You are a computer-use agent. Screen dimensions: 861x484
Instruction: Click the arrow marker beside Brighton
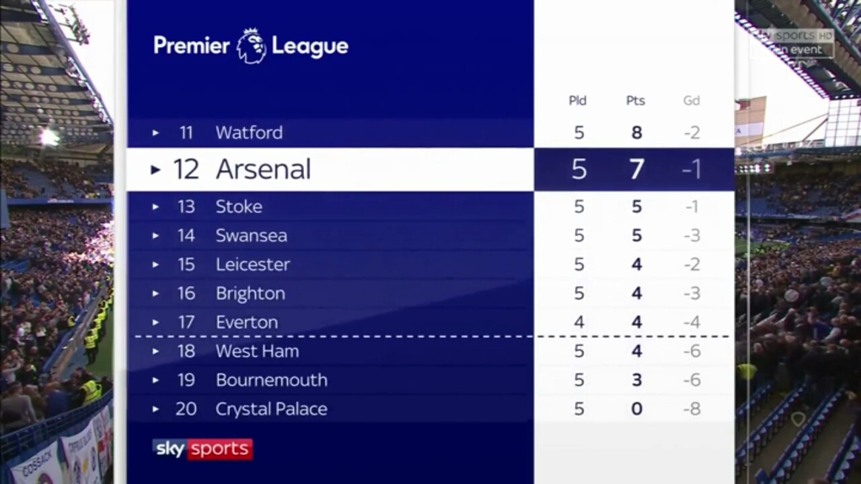[x=155, y=294]
